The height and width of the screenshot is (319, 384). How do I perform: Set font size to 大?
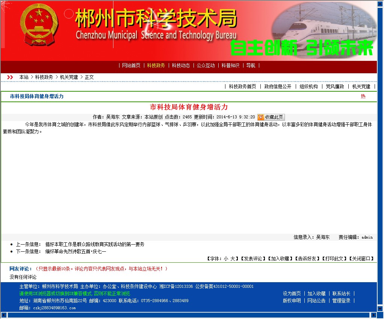click(x=233, y=259)
